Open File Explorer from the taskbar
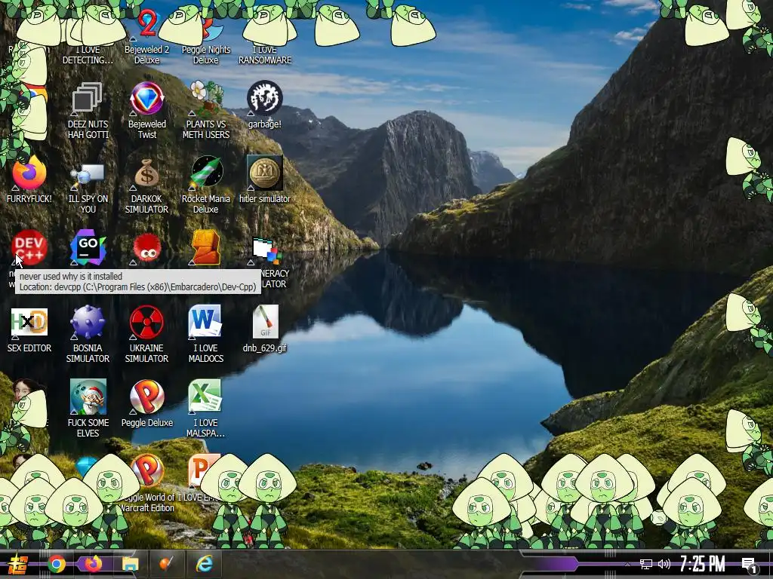773x579 pixels. click(130, 564)
